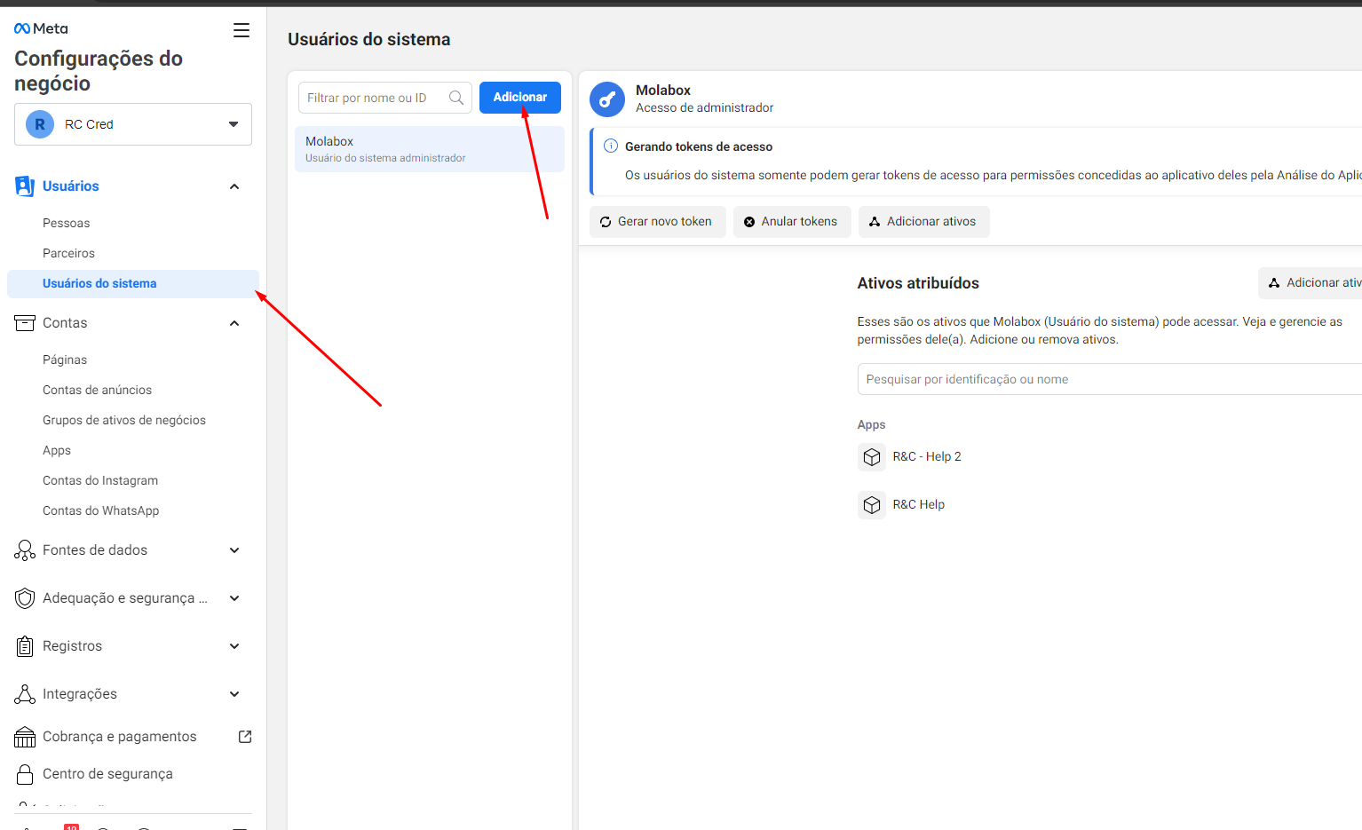This screenshot has width=1362, height=830.
Task: Open the RC Cred business account dropdown
Action: (x=133, y=124)
